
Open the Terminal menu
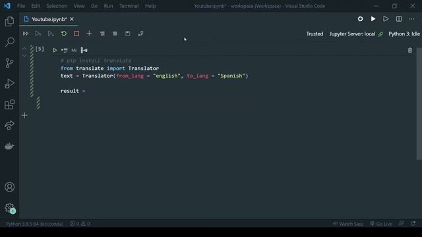(129, 6)
